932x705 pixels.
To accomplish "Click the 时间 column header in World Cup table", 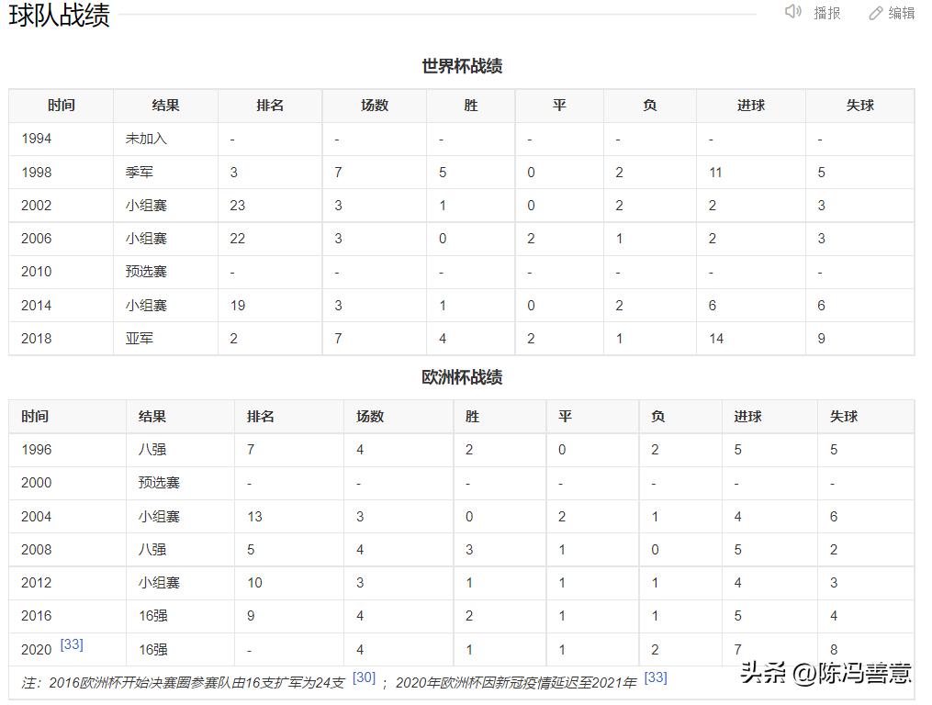I will [x=61, y=105].
